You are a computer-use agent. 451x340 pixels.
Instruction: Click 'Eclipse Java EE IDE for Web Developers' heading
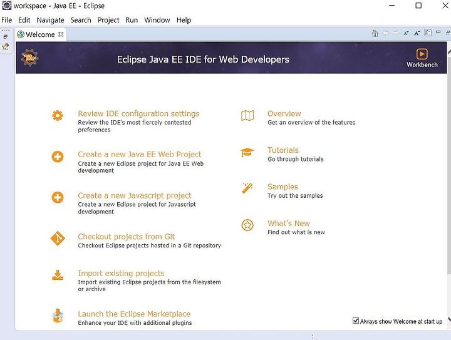click(x=203, y=59)
